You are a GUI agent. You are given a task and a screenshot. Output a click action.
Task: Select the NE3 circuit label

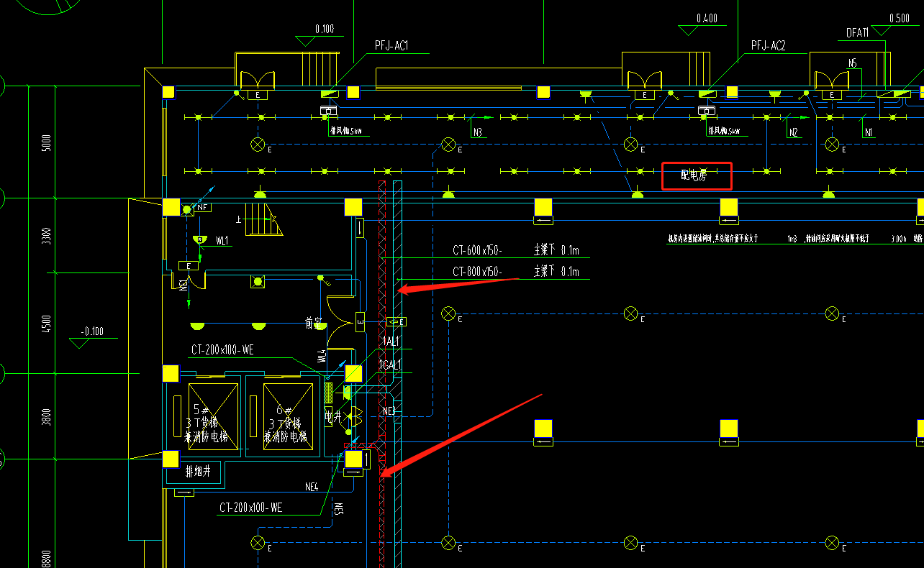click(x=389, y=411)
